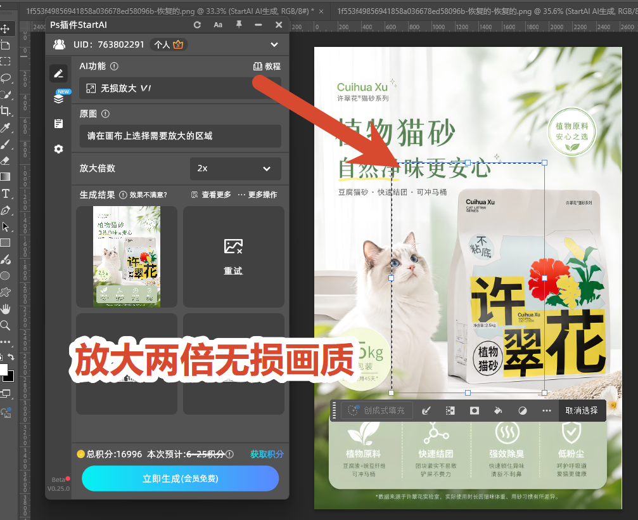Select the Eraser tool
This screenshot has height=520, width=638.
coord(5,160)
